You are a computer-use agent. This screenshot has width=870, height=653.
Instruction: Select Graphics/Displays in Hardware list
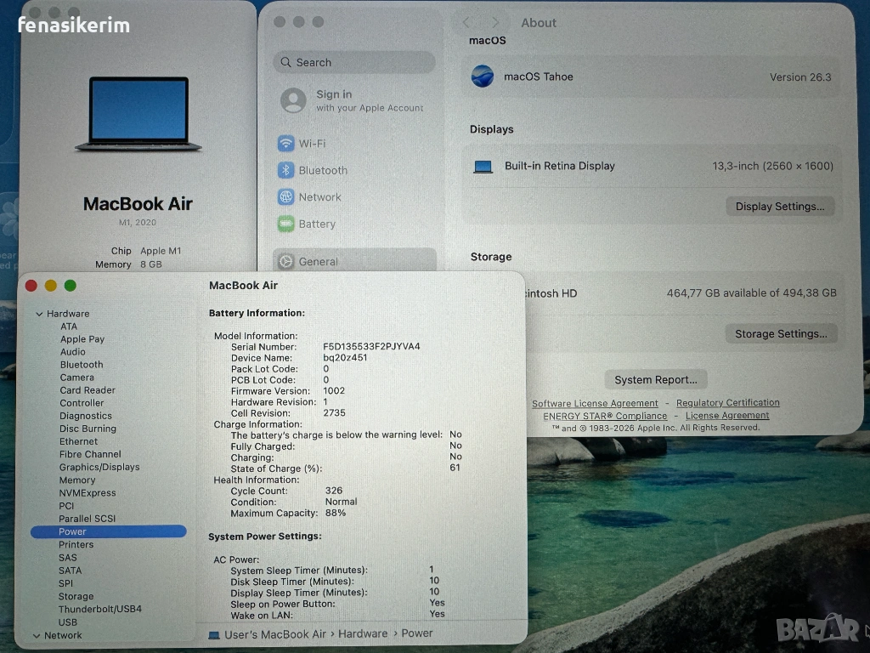tap(99, 467)
